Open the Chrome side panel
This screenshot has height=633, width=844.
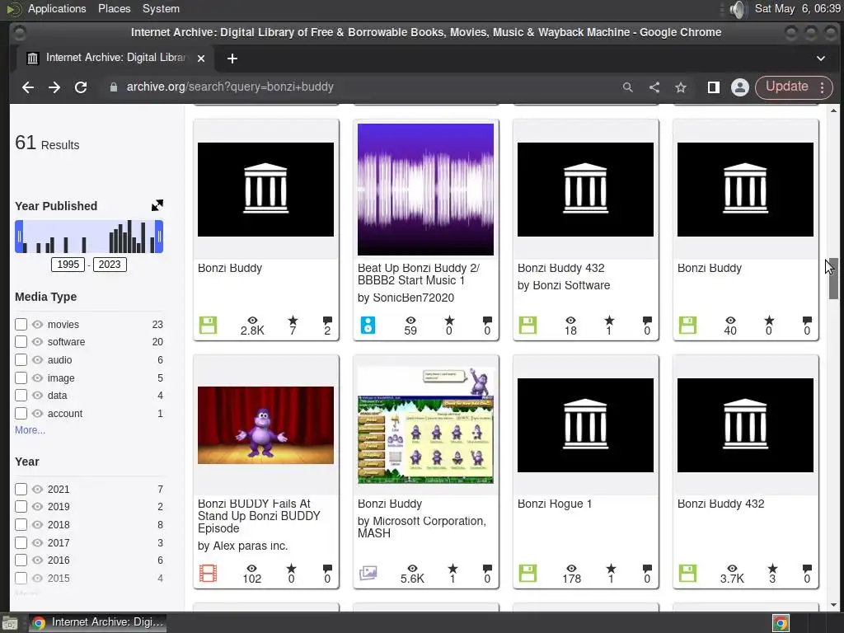(x=714, y=87)
